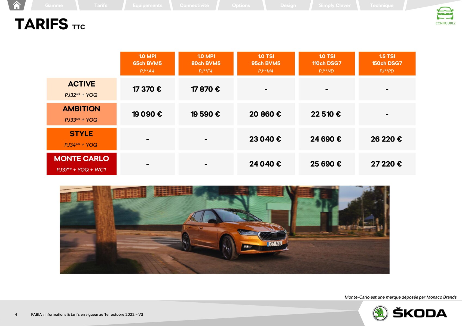Click the AMBITION trim row label
This screenshot has height=326, width=462.
click(x=81, y=114)
